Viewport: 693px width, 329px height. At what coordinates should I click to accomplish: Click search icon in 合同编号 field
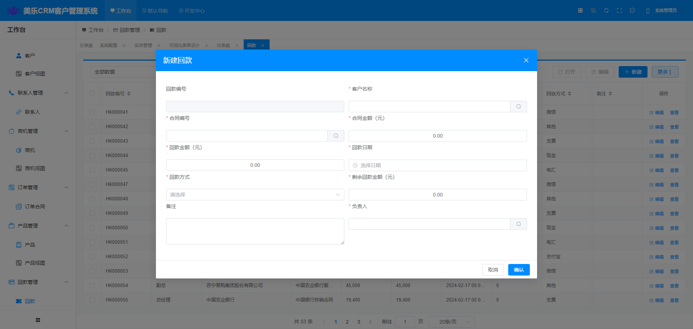[x=336, y=136]
